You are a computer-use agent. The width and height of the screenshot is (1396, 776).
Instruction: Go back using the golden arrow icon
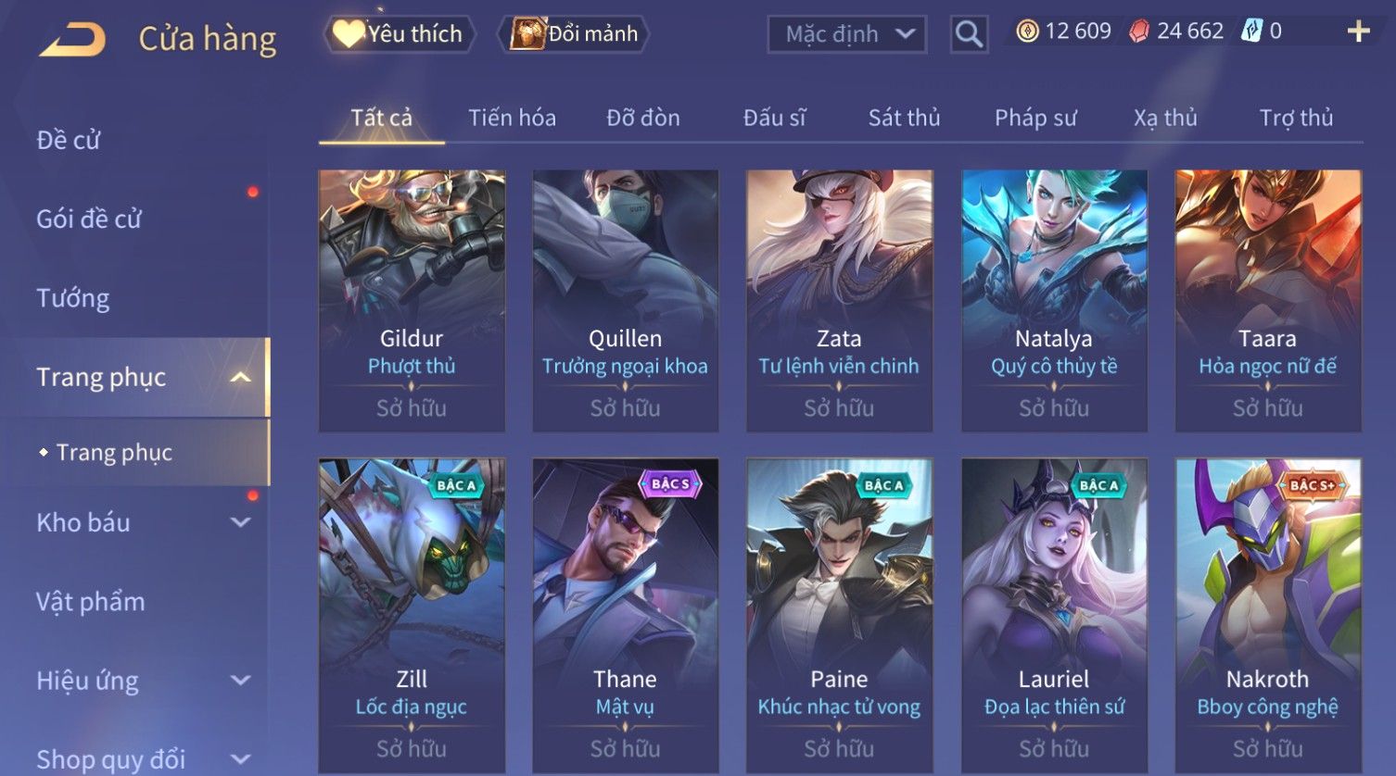[x=72, y=40]
